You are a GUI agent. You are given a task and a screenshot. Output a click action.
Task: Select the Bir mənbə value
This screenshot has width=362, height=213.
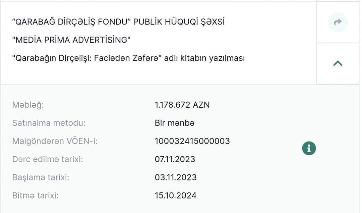175,123
